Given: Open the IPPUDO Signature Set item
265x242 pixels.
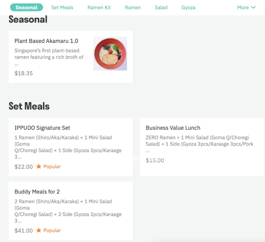Looking at the screenshot, I should click(42, 128).
